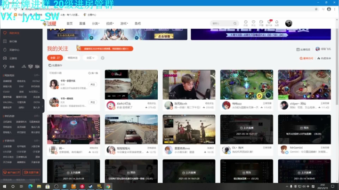The image size is (339, 190).
Task: Follow the second suggested streamer
Action: [x=93, y=102]
